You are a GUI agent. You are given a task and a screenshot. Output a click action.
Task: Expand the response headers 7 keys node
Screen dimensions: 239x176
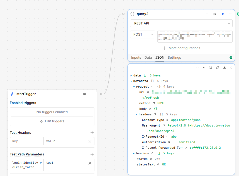coord(134,153)
